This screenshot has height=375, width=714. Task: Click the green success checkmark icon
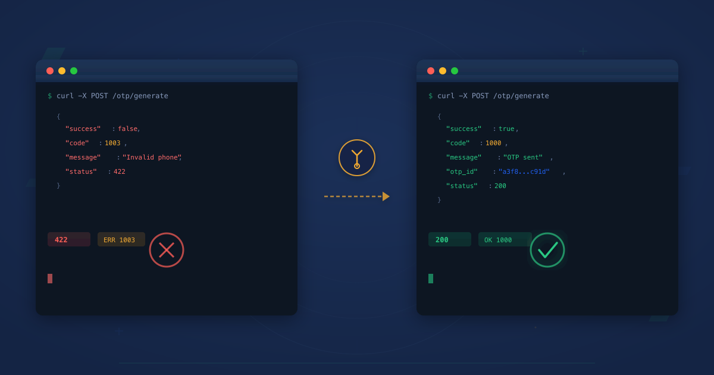point(547,250)
